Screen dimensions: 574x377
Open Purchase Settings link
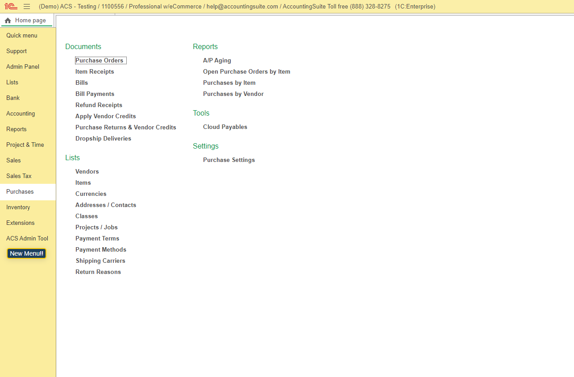pos(229,160)
